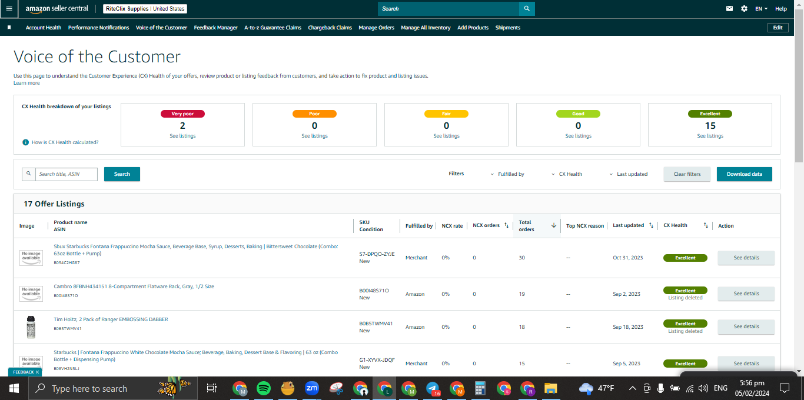Open the mail messages icon
Viewport: 804px width, 400px height.
click(730, 9)
